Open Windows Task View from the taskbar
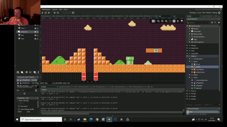This screenshot has height=127, width=227. 71,119
